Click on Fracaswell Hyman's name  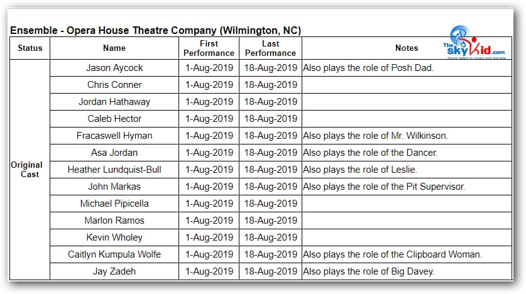(x=114, y=136)
